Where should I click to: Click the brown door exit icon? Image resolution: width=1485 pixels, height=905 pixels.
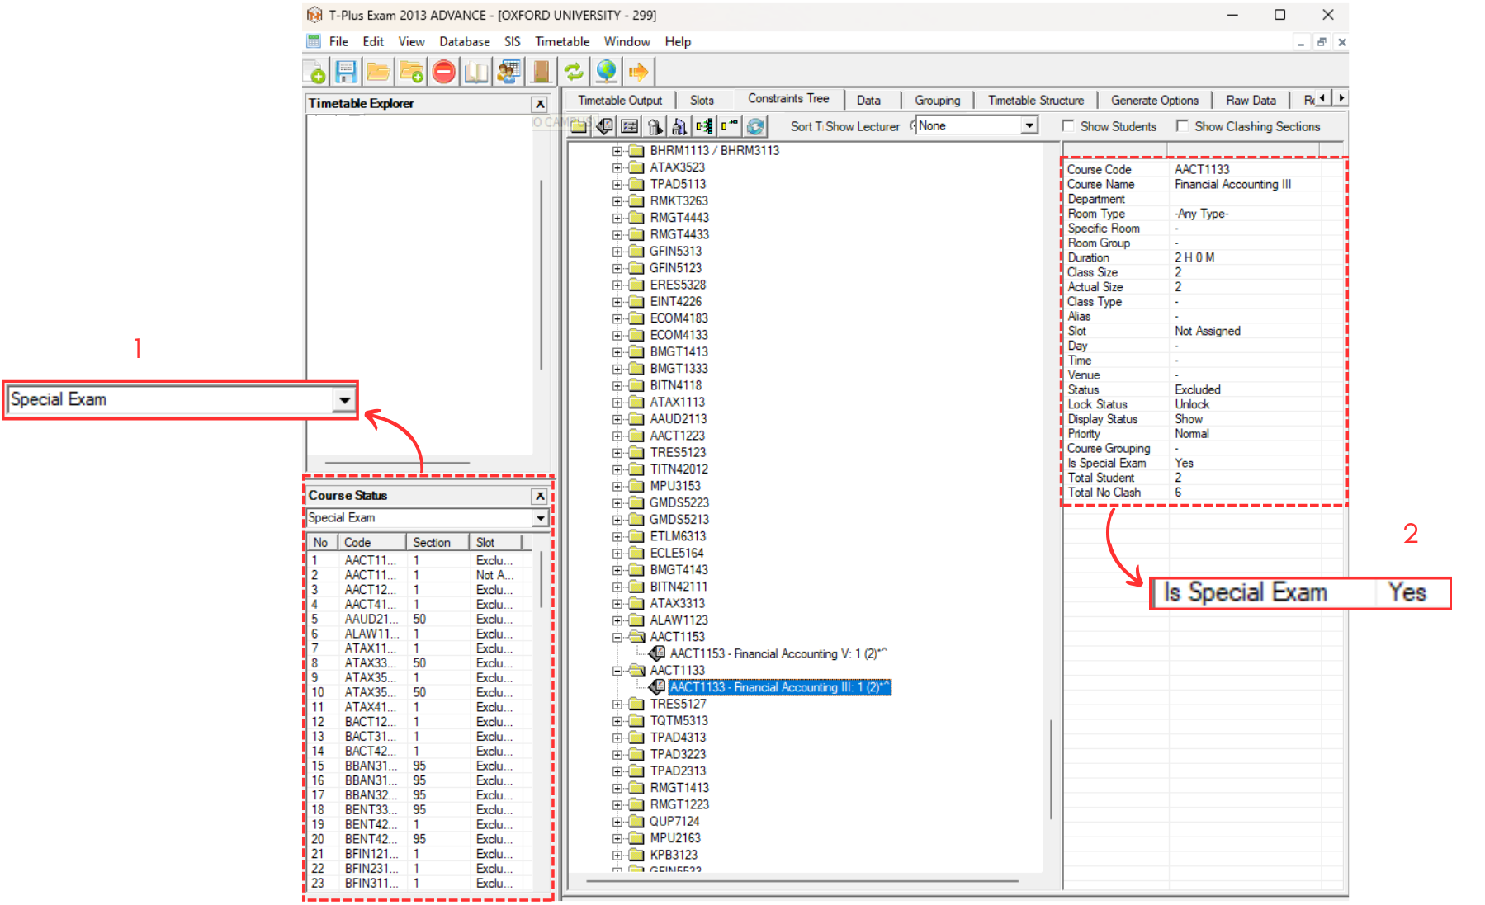point(541,73)
